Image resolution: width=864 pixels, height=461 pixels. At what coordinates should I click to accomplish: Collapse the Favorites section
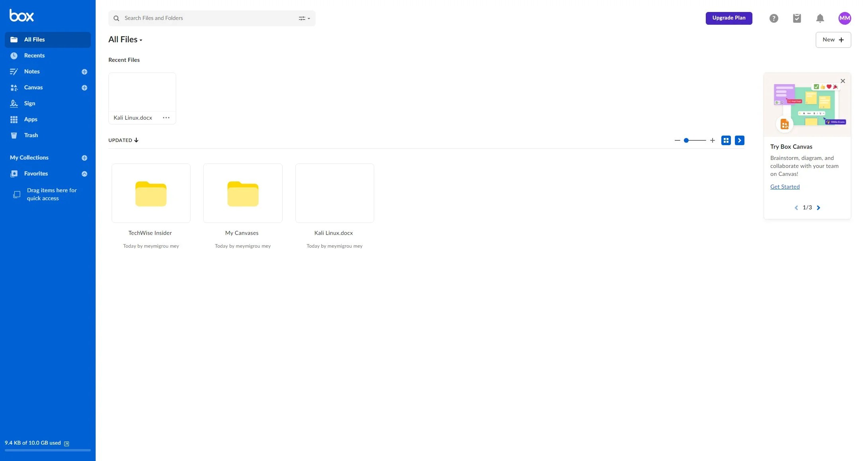pyautogui.click(x=84, y=174)
